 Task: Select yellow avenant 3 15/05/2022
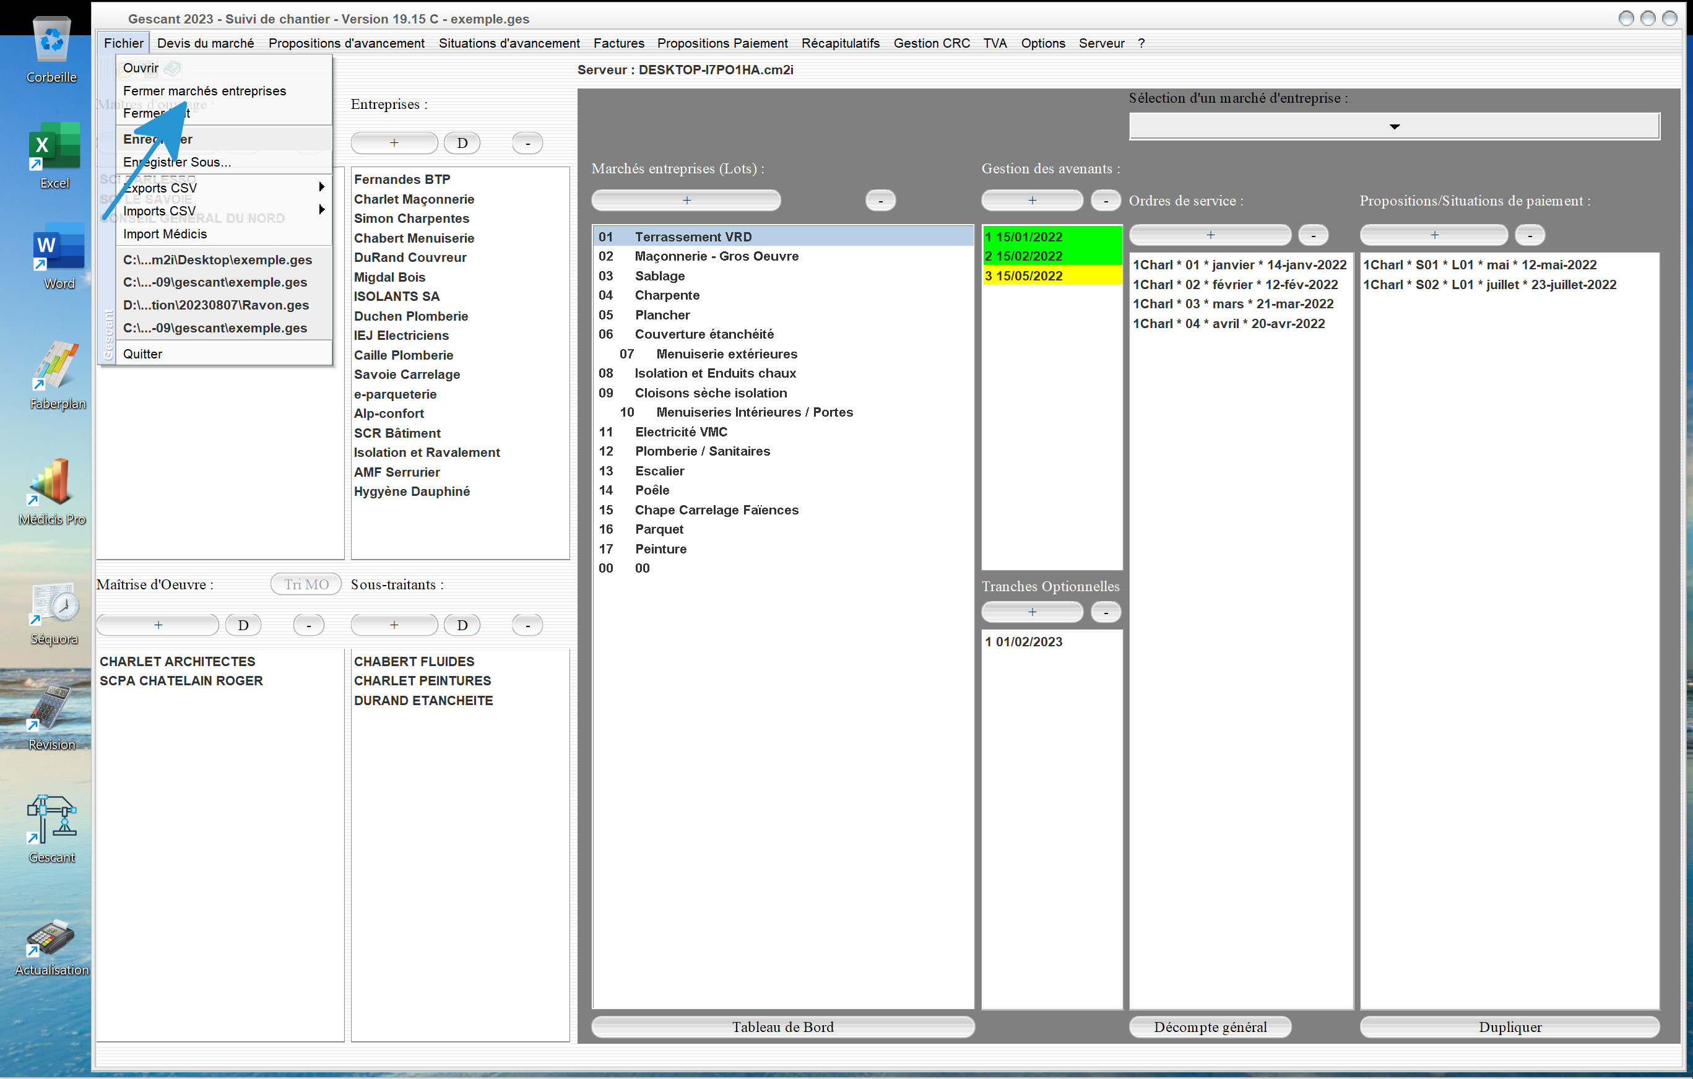pyautogui.click(x=1052, y=275)
